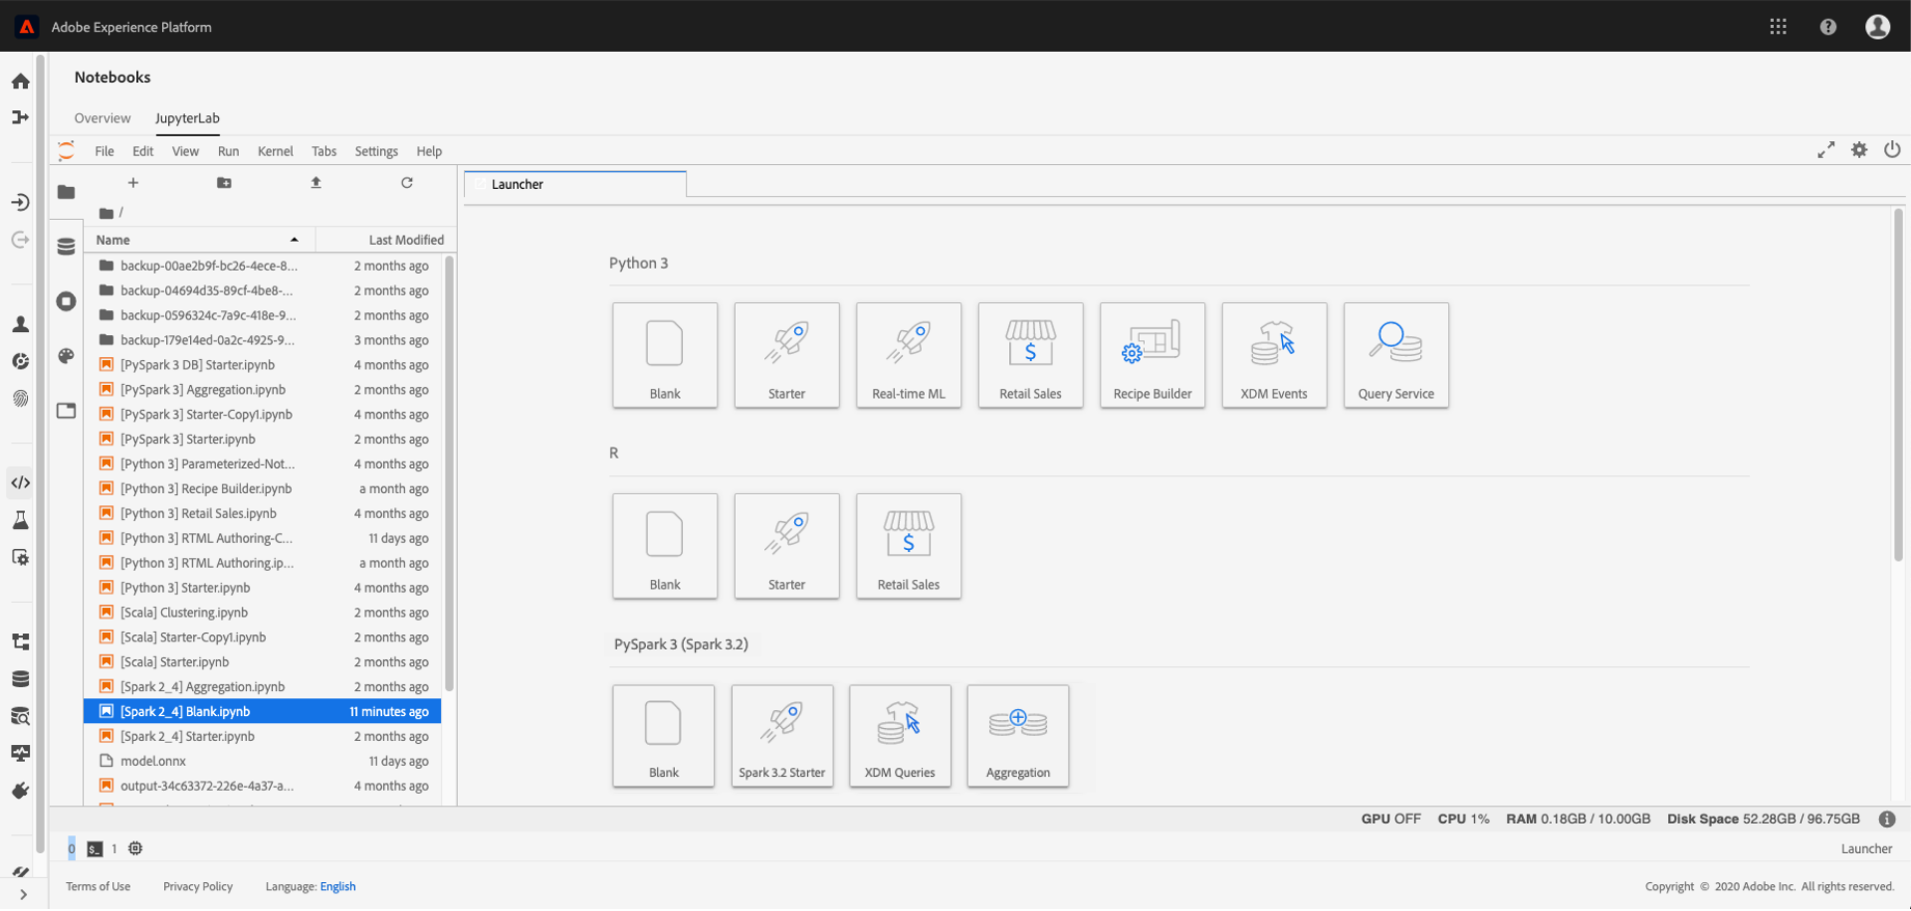Create a new folder in file browser
The image size is (1911, 911).
tap(225, 183)
